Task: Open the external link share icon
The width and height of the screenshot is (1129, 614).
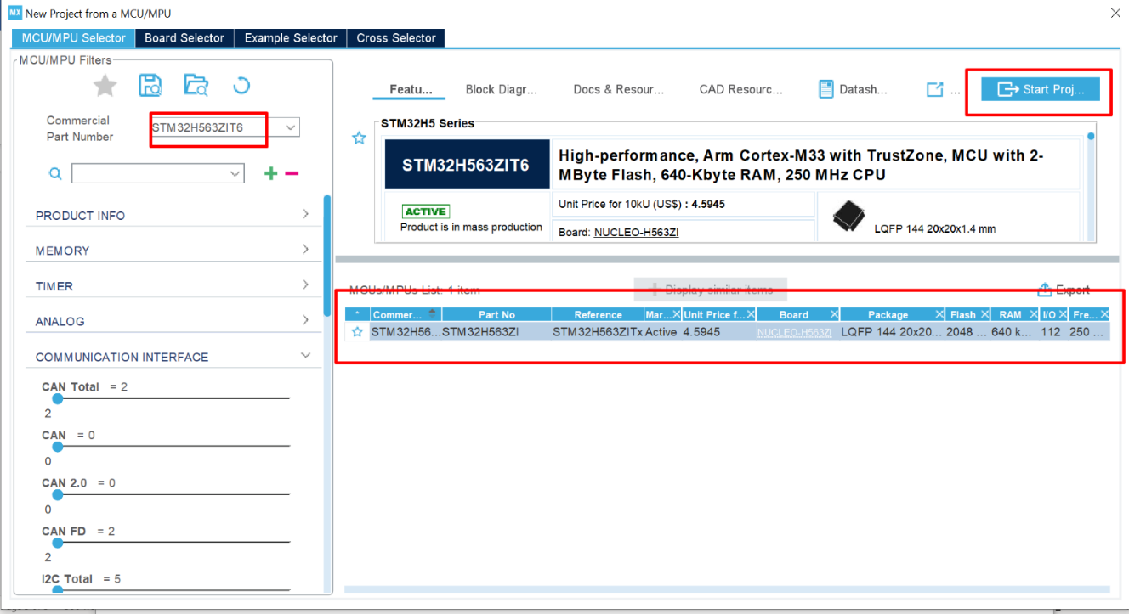Action: (935, 88)
